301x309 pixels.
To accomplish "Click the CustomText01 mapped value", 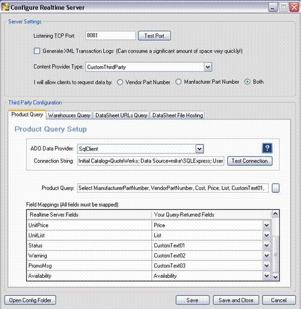I will coord(169,245).
